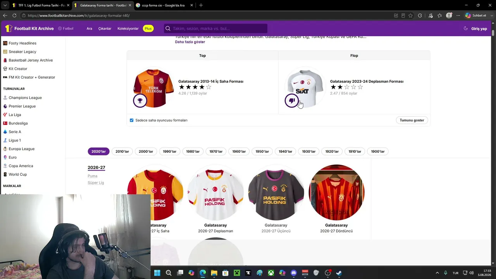Select the Serie A logo icon
This screenshot has width=496, height=279.
[5, 132]
